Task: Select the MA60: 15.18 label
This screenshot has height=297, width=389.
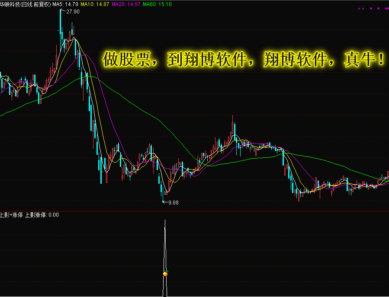Action: [157, 4]
